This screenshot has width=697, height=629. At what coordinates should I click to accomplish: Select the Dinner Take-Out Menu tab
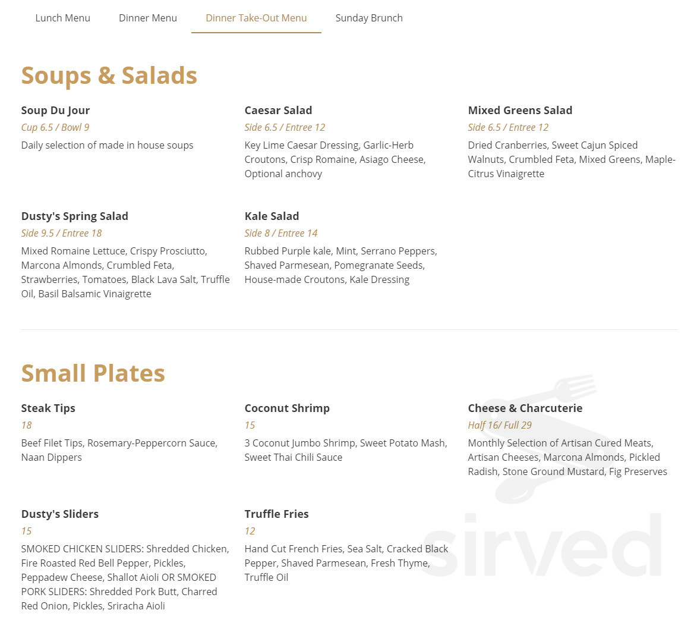tap(256, 18)
